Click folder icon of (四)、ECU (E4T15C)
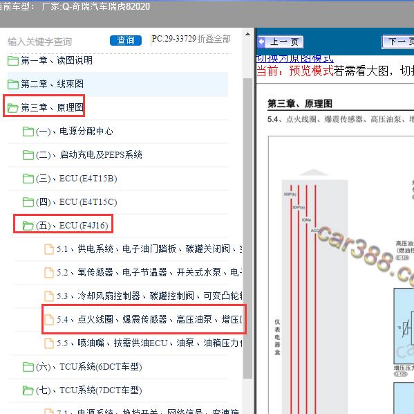This screenshot has height=414, width=414. coord(28,202)
